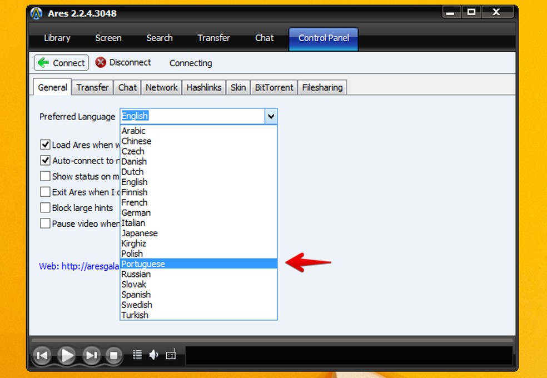This screenshot has height=378, width=547.
Task: Choose Polish from the language list
Action: tap(198, 253)
